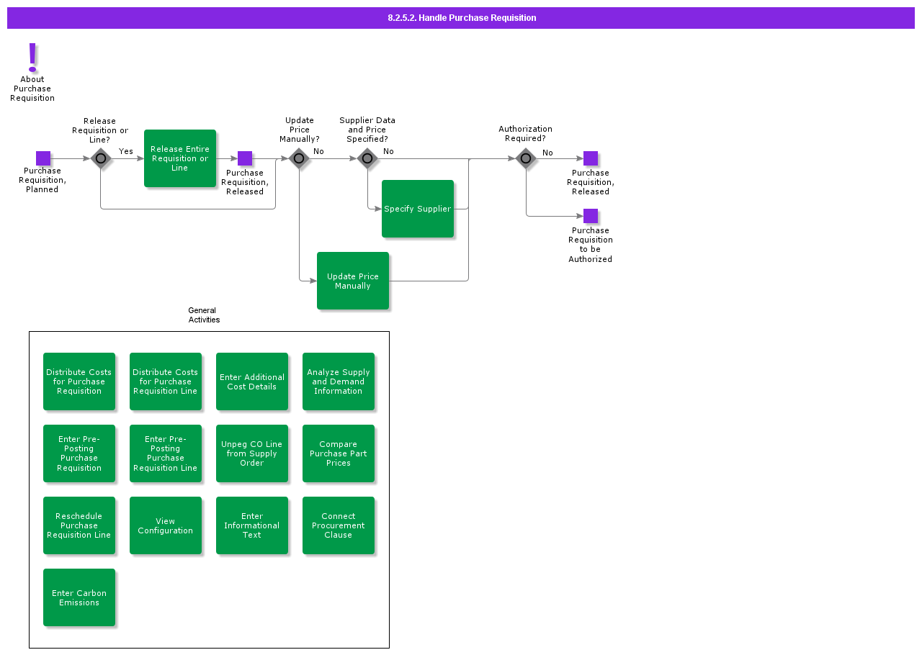922x655 pixels.
Task: Open Analyze Supply and Demand Information activity
Action: point(339,381)
